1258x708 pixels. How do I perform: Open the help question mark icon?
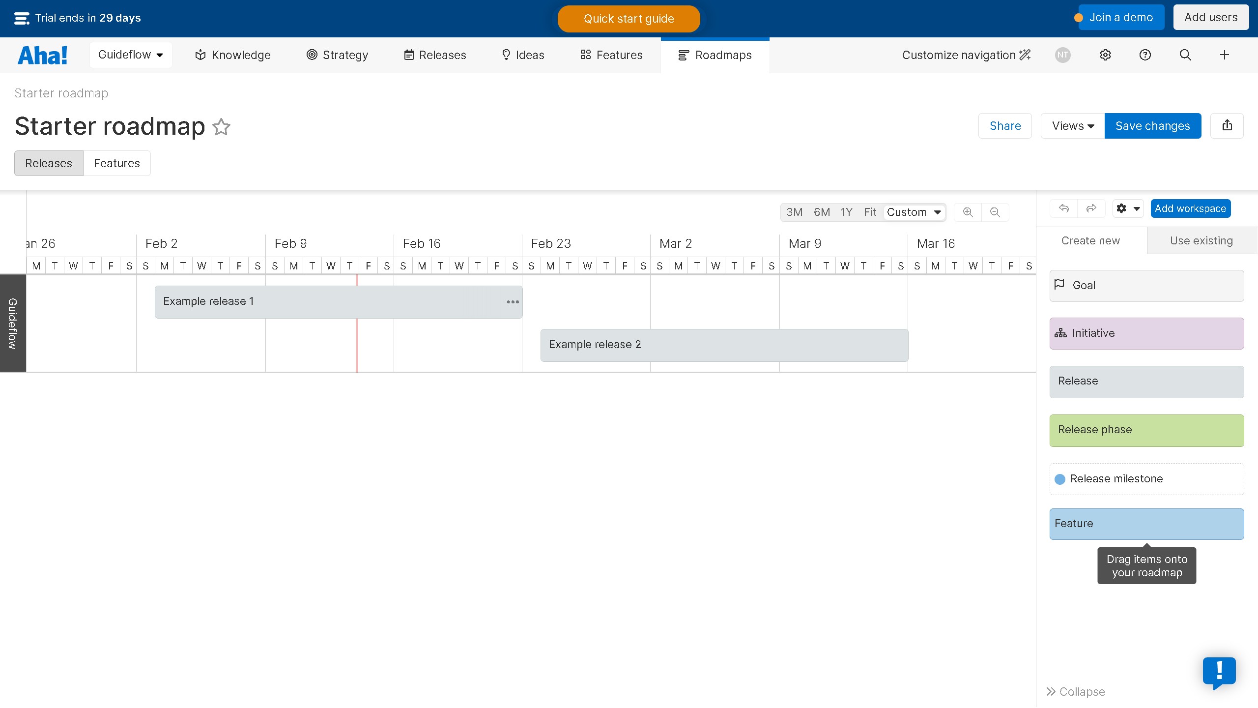(x=1145, y=55)
